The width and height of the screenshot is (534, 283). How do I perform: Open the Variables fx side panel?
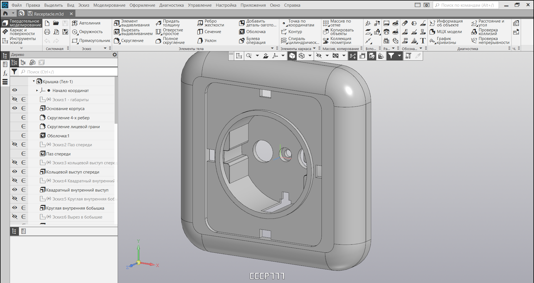coord(5,73)
